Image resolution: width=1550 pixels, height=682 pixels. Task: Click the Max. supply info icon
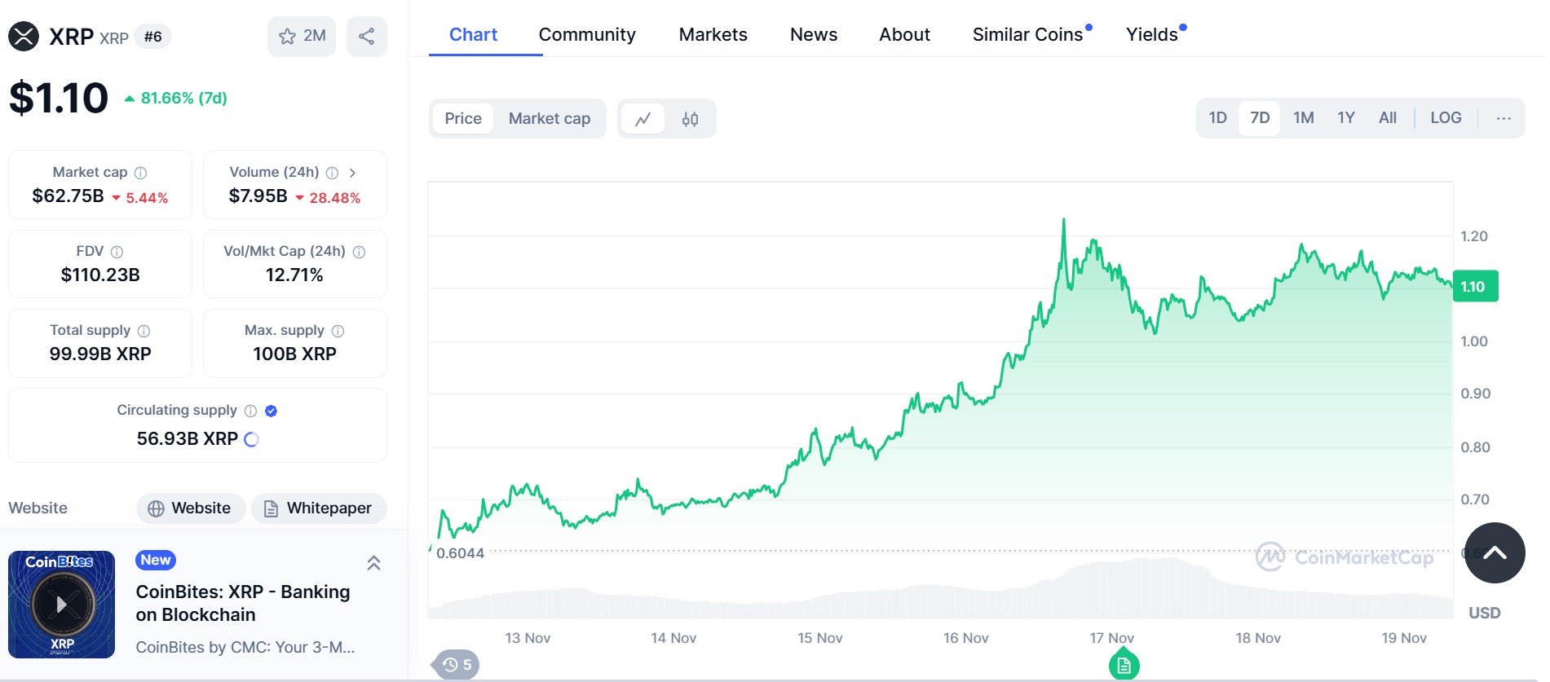338,331
